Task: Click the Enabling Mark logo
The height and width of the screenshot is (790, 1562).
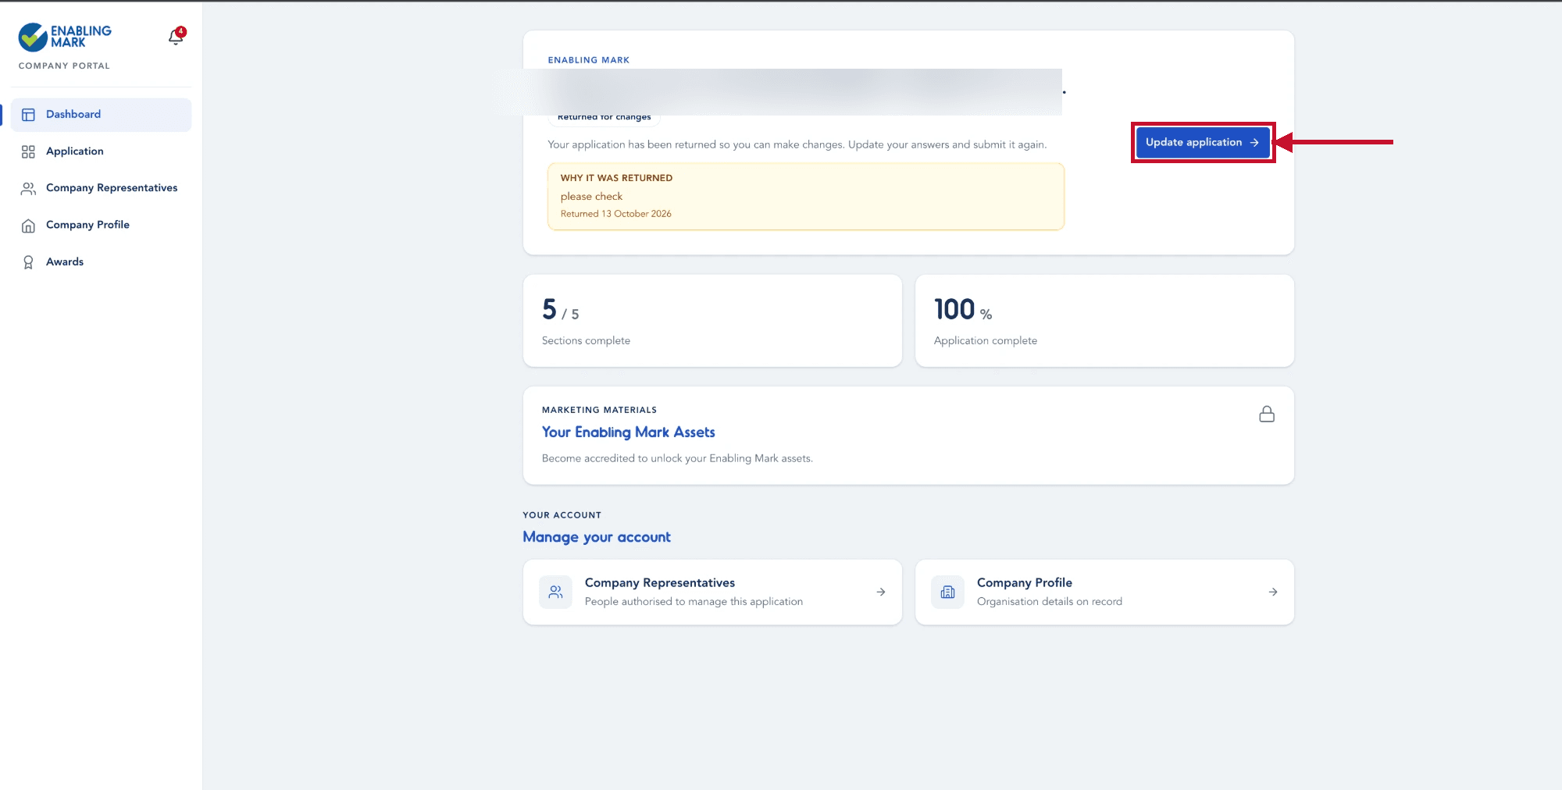Action: (x=65, y=37)
